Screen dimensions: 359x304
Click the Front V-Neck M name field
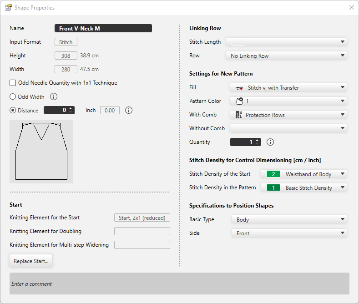(103, 28)
